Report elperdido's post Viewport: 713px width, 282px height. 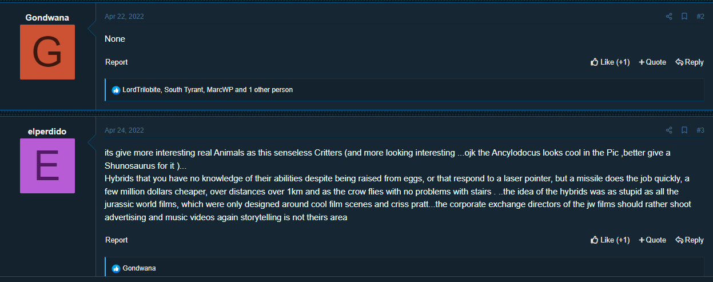click(x=117, y=240)
